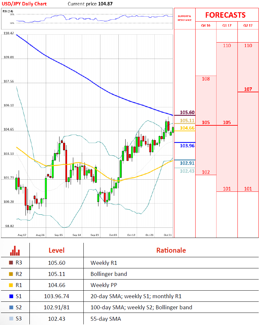The height and width of the screenshot is (325, 261).
Task: Click the RSI (14) indicator label
Action: pos(8,11)
